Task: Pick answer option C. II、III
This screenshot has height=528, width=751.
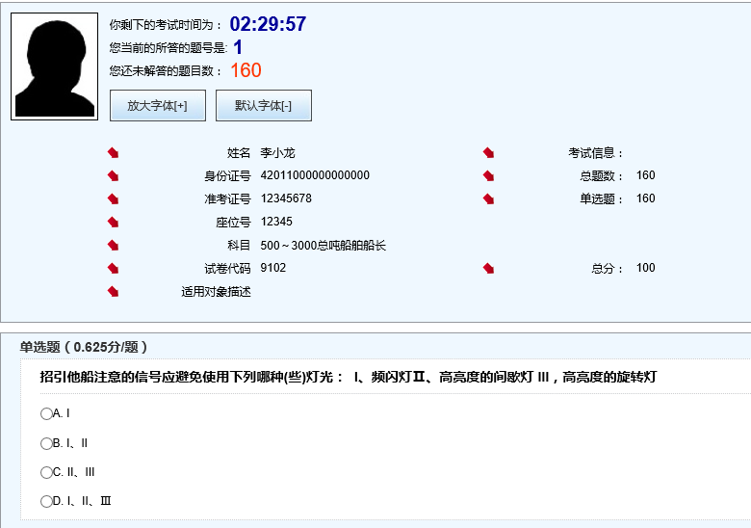Action: tap(46, 472)
